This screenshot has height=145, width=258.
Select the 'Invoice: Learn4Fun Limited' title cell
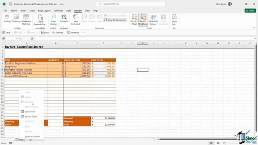click(26, 47)
